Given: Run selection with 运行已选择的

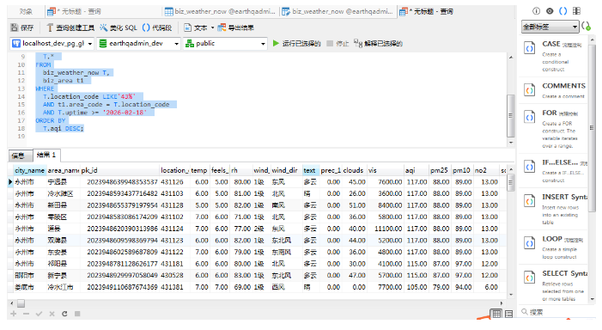Looking at the screenshot, I should (296, 44).
